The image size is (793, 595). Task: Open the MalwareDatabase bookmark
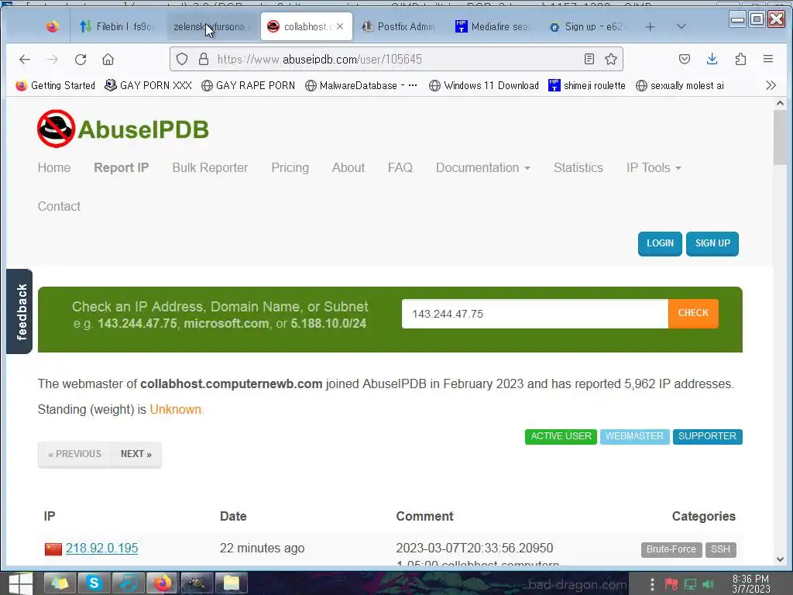361,85
